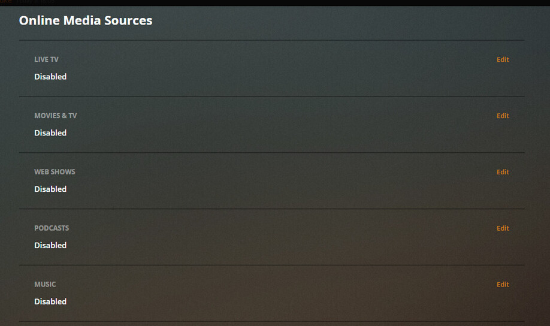The height and width of the screenshot is (326, 550).
Task: Click the orange text in the top black bar
Action: pos(6,2)
